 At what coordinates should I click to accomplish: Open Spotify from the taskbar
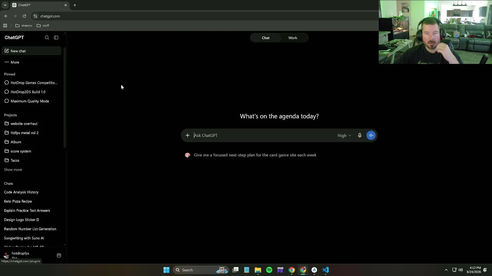pyautogui.click(x=269, y=270)
